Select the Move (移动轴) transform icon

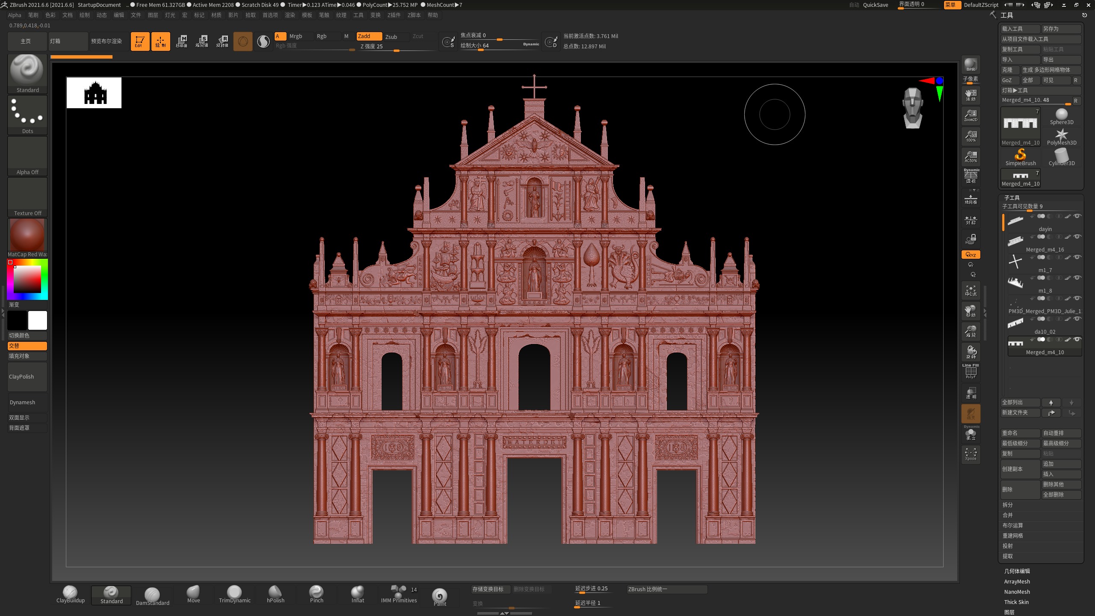coord(181,41)
